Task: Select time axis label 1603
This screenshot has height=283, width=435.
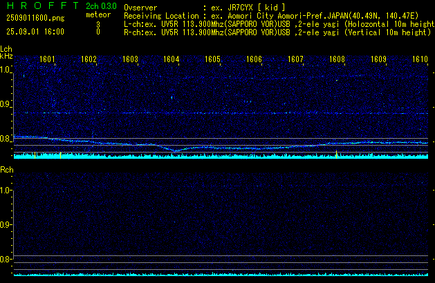Action: click(130, 59)
